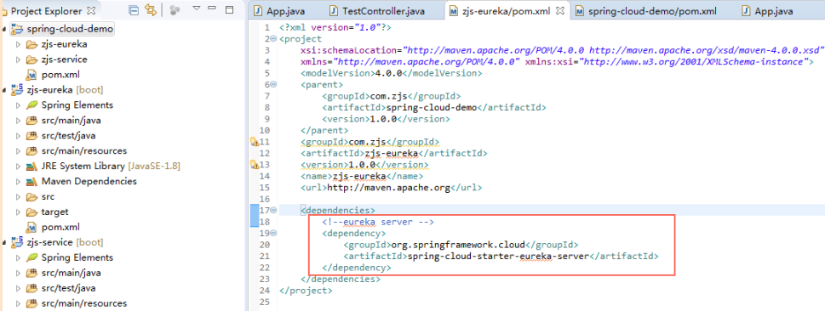The image size is (825, 311).
Task: Collapse the dependency fold on line 19
Action: (273, 233)
